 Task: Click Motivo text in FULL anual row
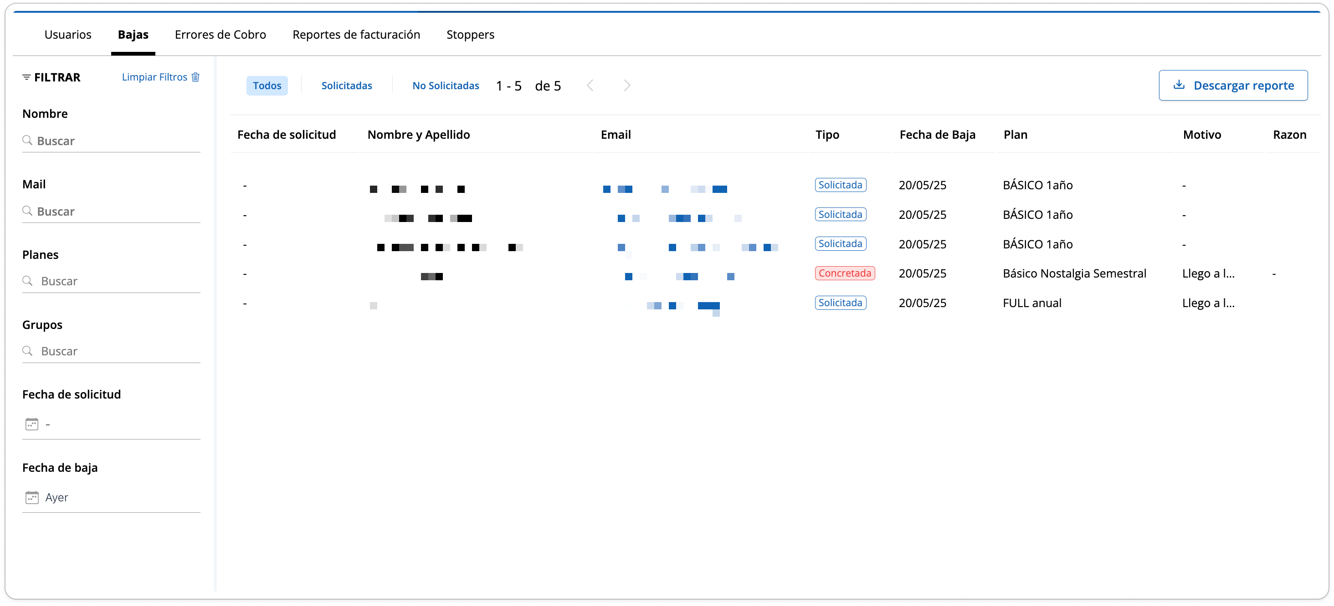pos(1208,303)
